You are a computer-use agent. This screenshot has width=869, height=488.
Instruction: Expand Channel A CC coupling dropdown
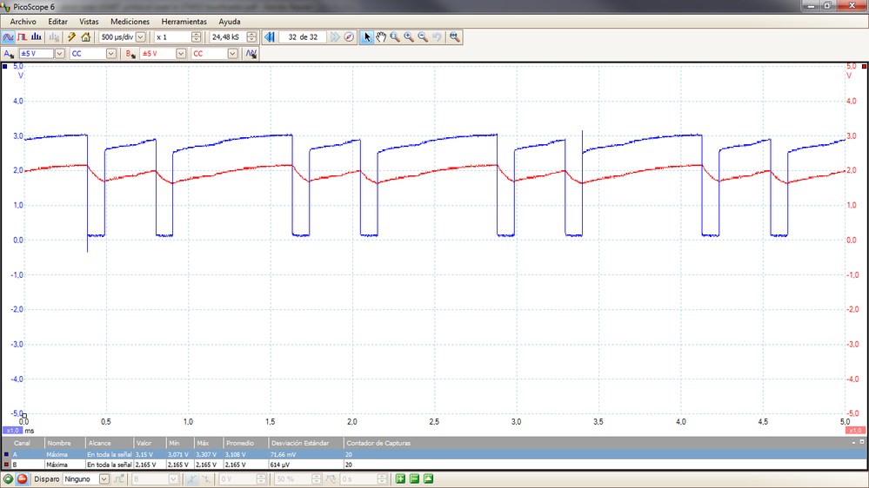click(110, 54)
